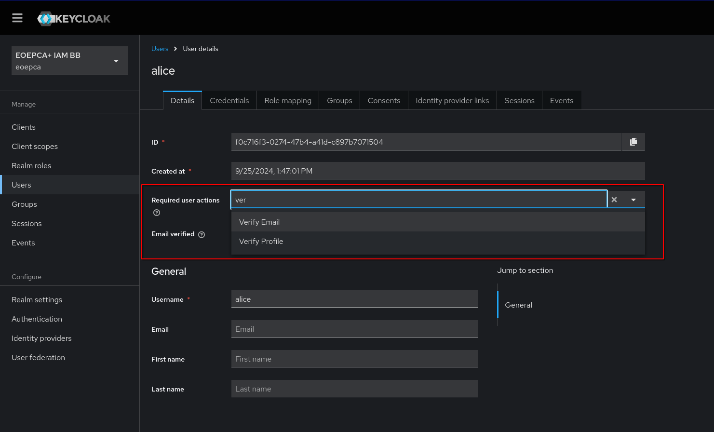Open Client scopes in the sidebar
This screenshot has height=432, width=714.
69,146
